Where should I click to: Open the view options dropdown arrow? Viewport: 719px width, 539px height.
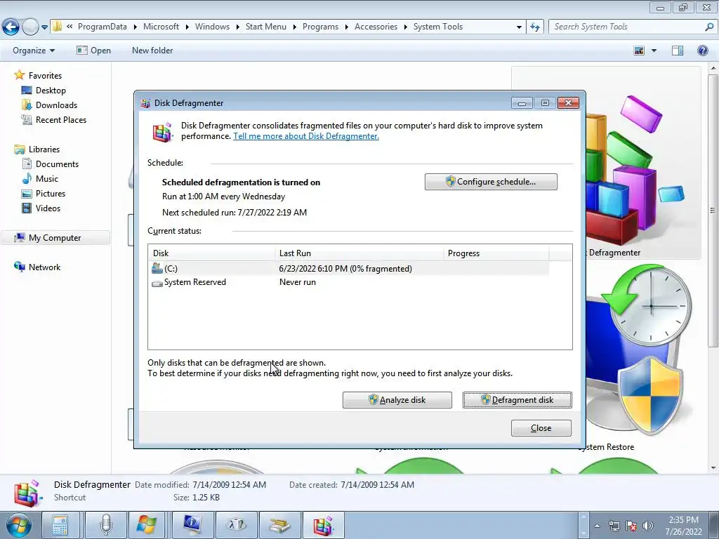(x=654, y=51)
